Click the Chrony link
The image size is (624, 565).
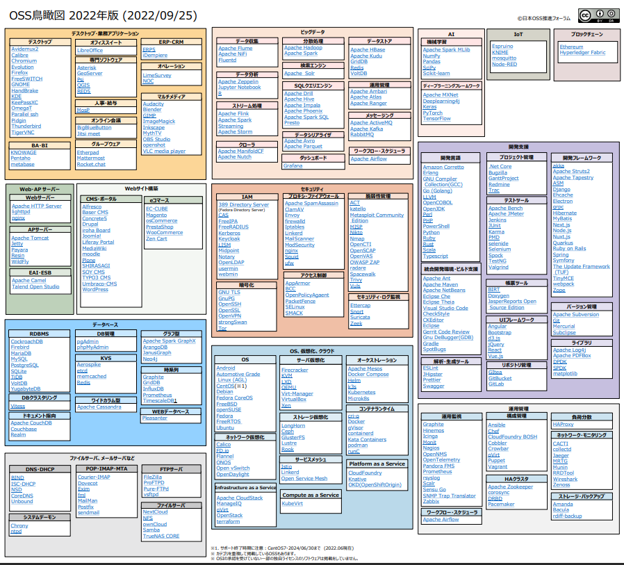click(19, 526)
